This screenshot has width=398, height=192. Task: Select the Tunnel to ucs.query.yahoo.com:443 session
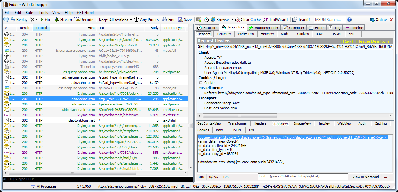pyautogui.click(x=95, y=67)
